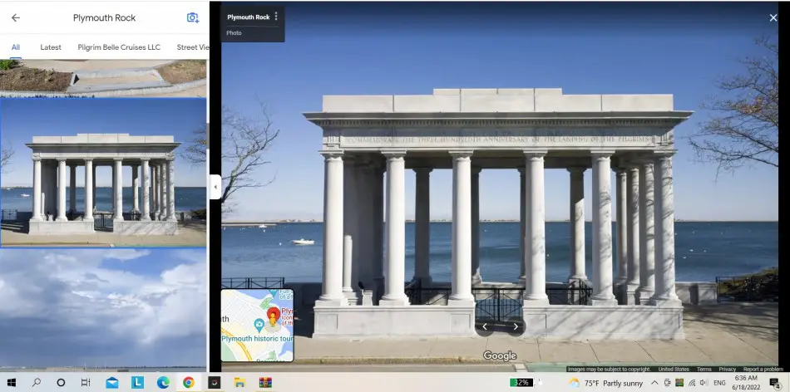Open the blue L app on taskbar
This screenshot has width=790, height=392.
(x=137, y=382)
